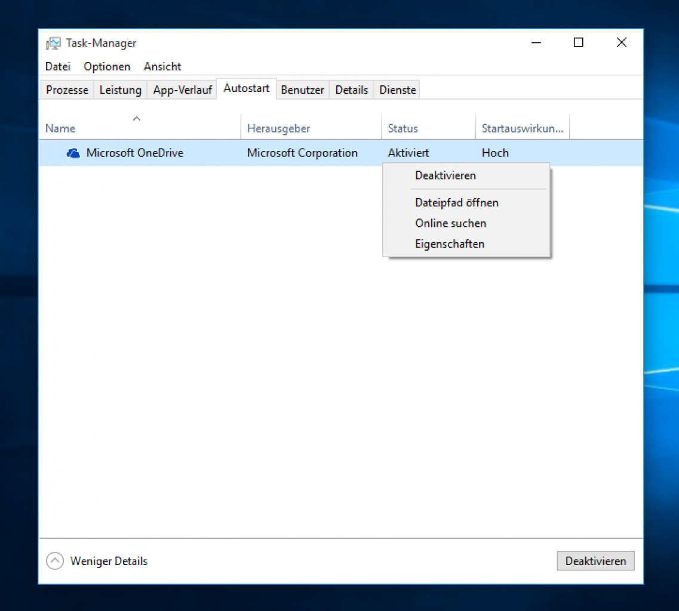
Task: Switch to the Dienste tab
Action: coord(398,90)
